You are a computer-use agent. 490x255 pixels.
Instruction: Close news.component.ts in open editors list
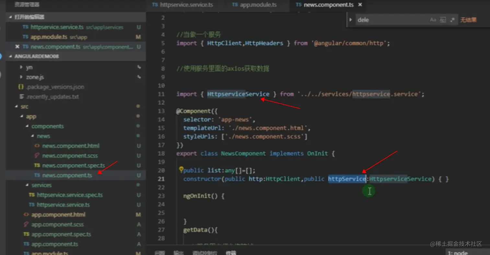coord(17,47)
